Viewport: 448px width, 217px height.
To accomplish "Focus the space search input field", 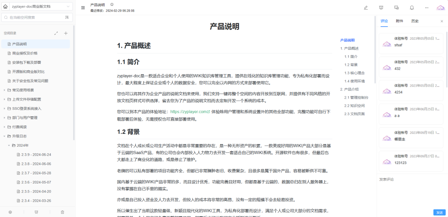I will click(x=36, y=17).
